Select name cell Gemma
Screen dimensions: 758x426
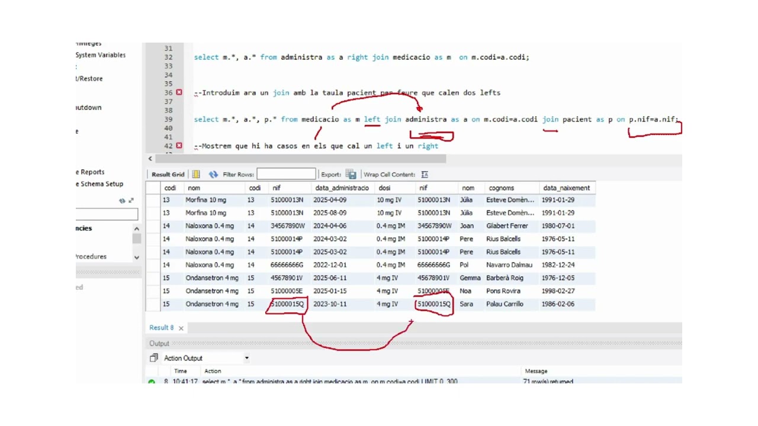pos(470,278)
